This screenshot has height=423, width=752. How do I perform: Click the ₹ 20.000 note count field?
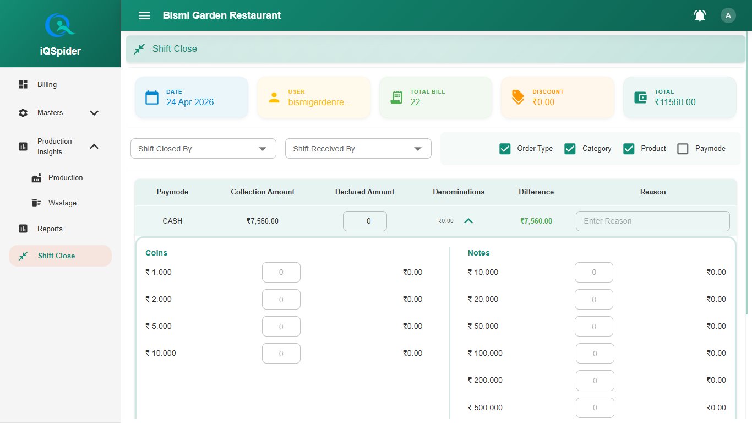pos(594,299)
